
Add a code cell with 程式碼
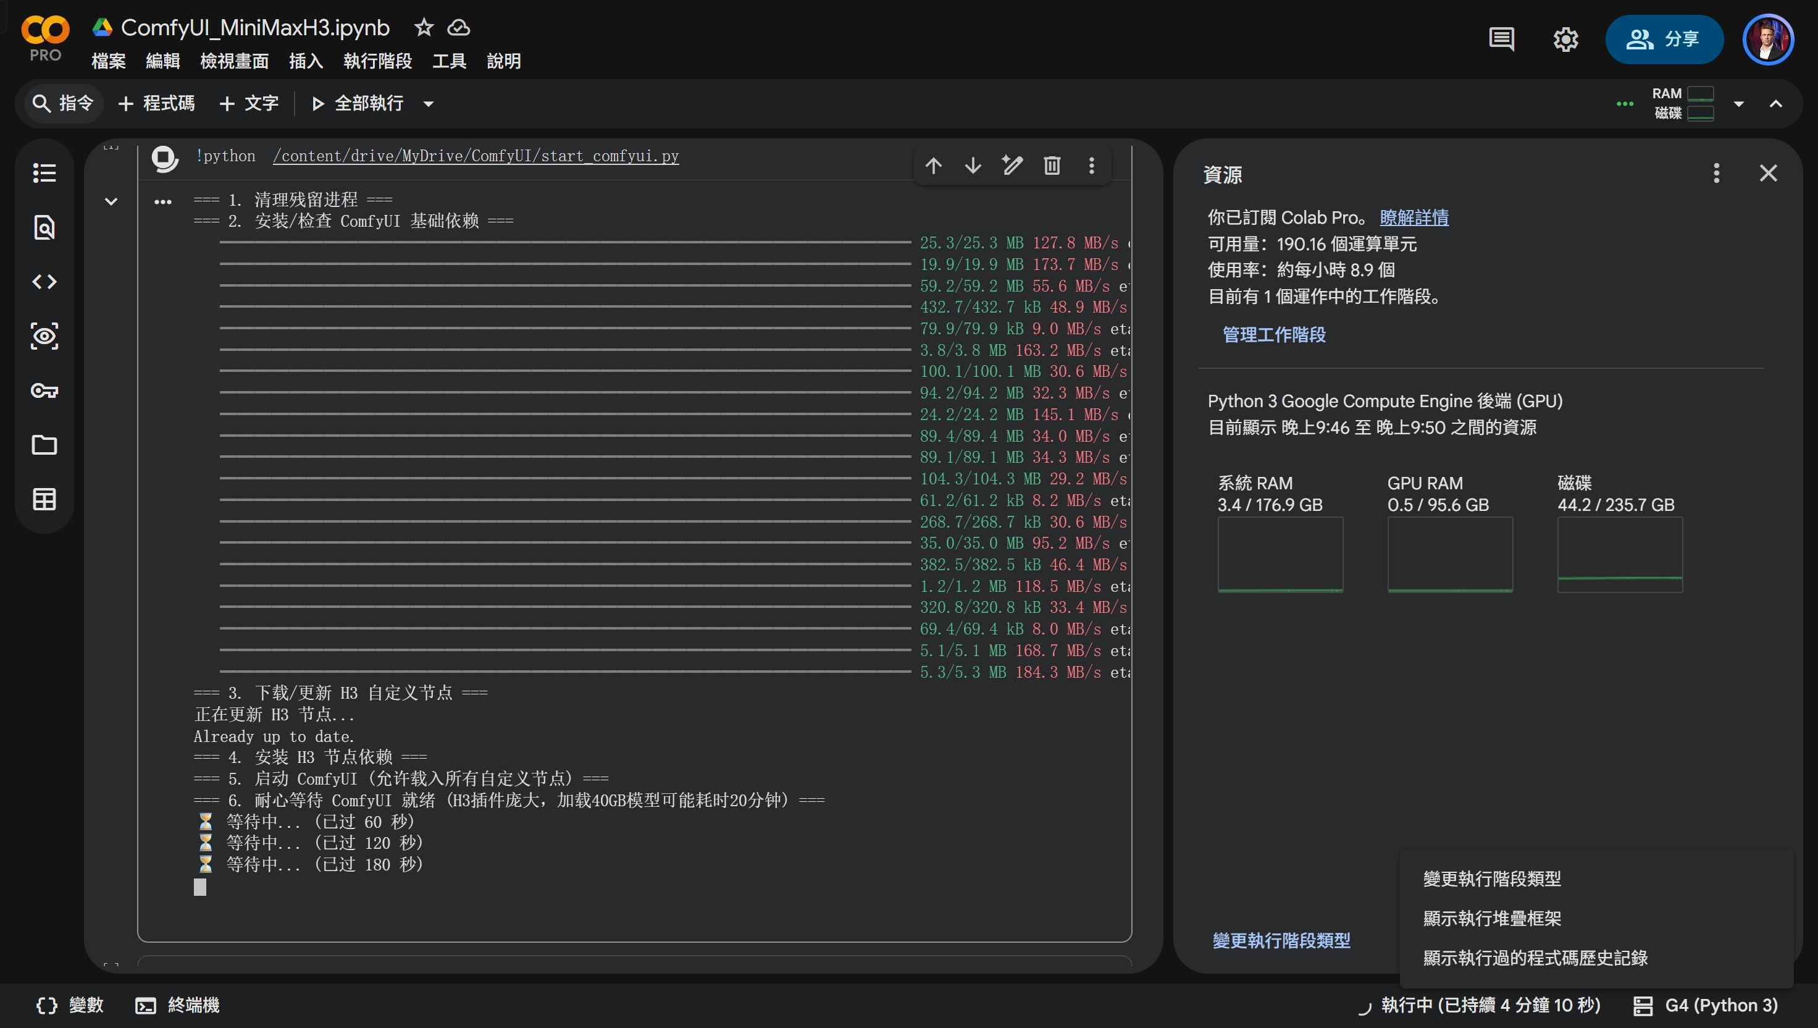(x=156, y=104)
